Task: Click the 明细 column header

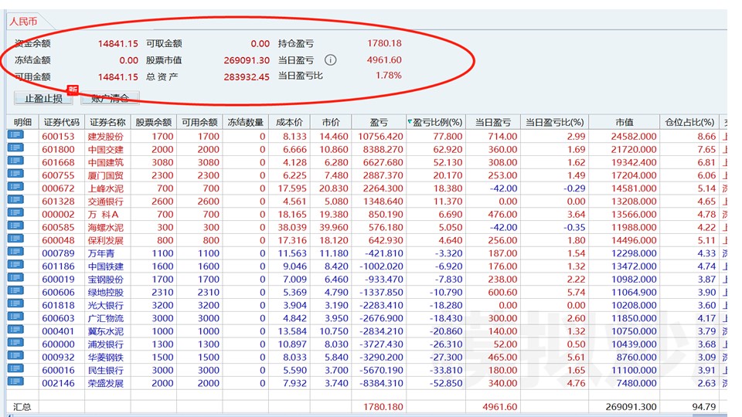Action: tap(22, 122)
